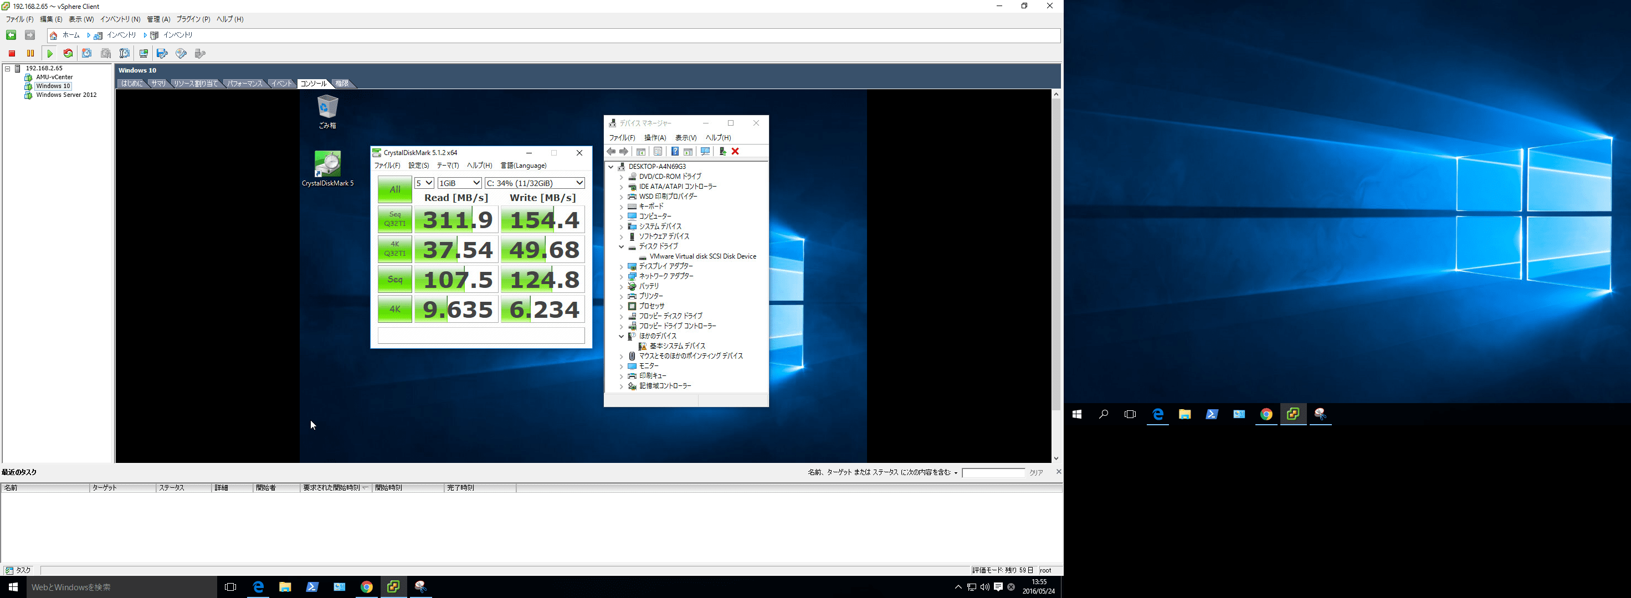The width and height of the screenshot is (1631, 598).
Task: Reset the virtual machine via red-green arrows icon
Action: (68, 54)
